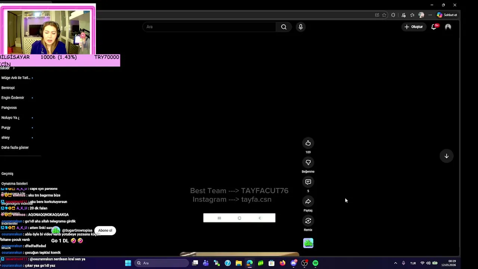Open Firefox from the taskbar
478x269 pixels.
click(x=282, y=263)
